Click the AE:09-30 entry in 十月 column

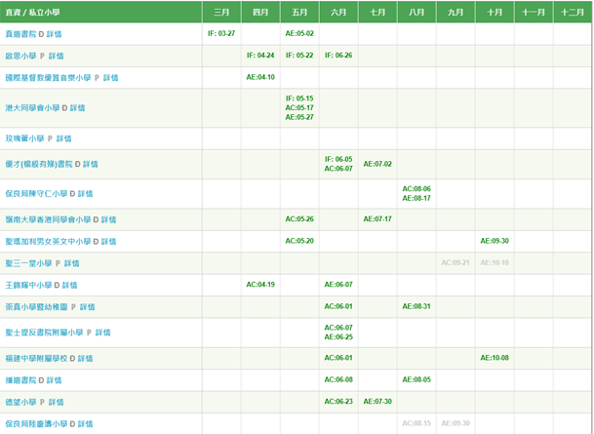pyautogui.click(x=495, y=241)
